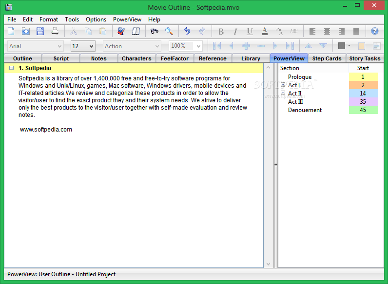Click the pane splitter collapse handle
Screen dimensions: 388x284
276,165
